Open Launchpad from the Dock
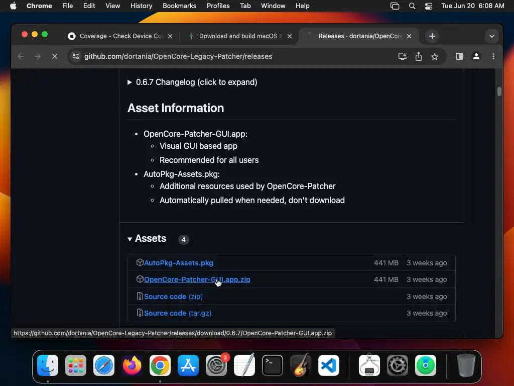Viewport: 514px width, 386px height. pos(76,365)
